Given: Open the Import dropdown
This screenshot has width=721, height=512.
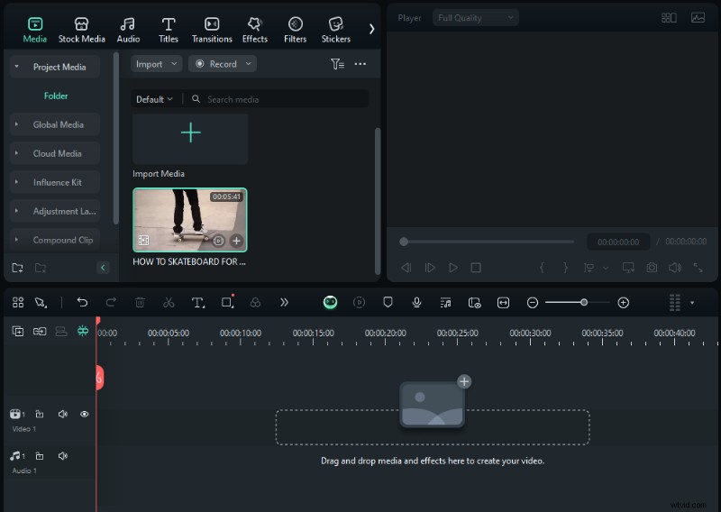Looking at the screenshot, I should 156,64.
